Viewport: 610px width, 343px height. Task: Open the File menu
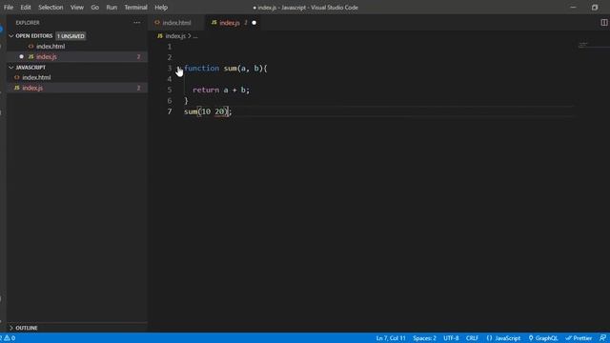coord(9,8)
